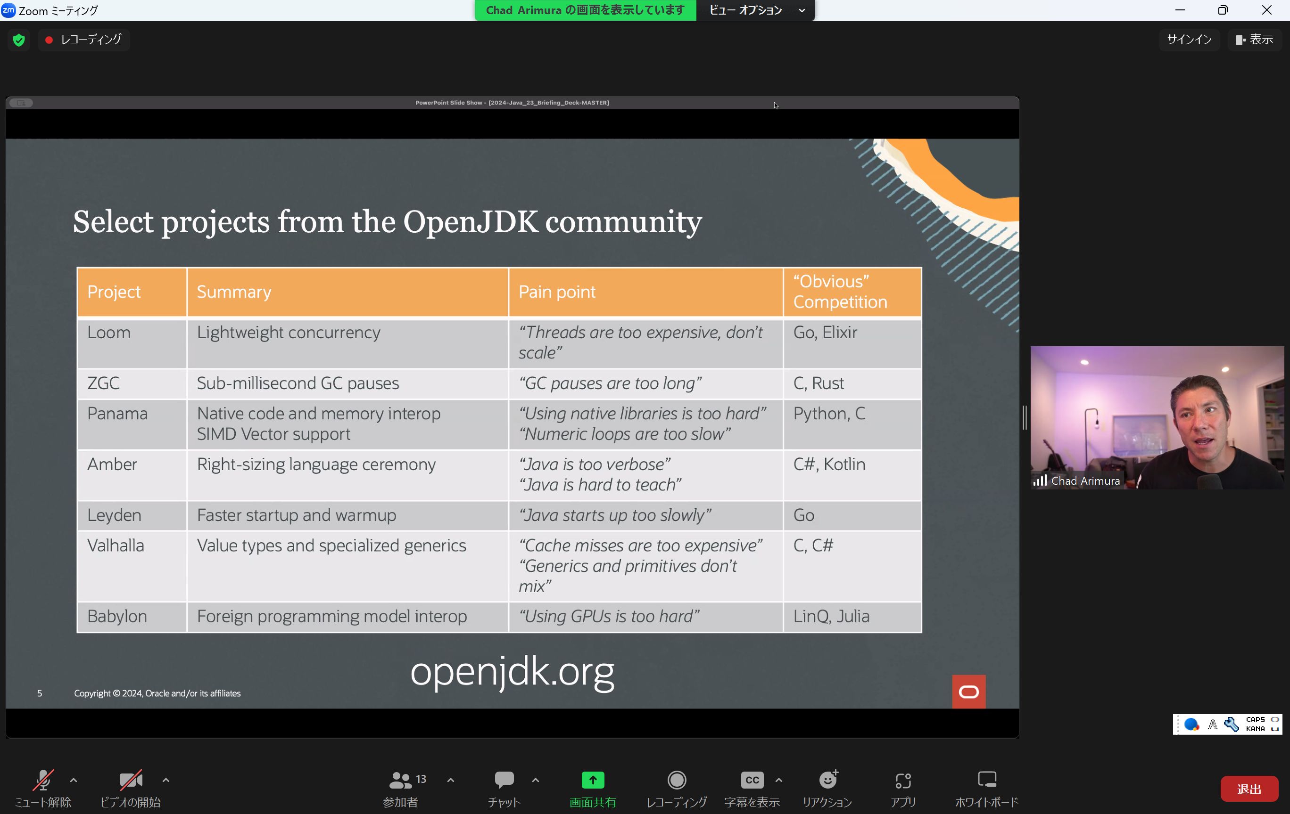Toggle recording with レコーディング toolbar button
Viewport: 1290px width, 814px height.
tap(677, 788)
